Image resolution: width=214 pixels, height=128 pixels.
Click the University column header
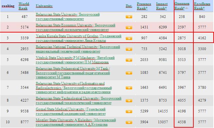point(44,6)
